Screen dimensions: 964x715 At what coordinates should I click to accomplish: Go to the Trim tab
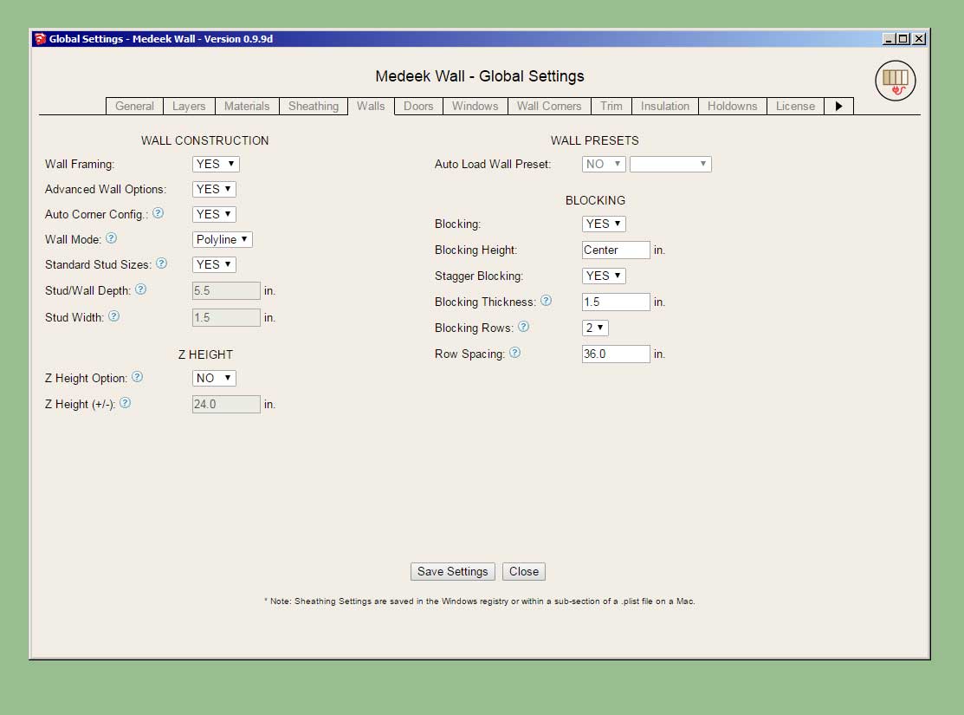[x=611, y=106]
